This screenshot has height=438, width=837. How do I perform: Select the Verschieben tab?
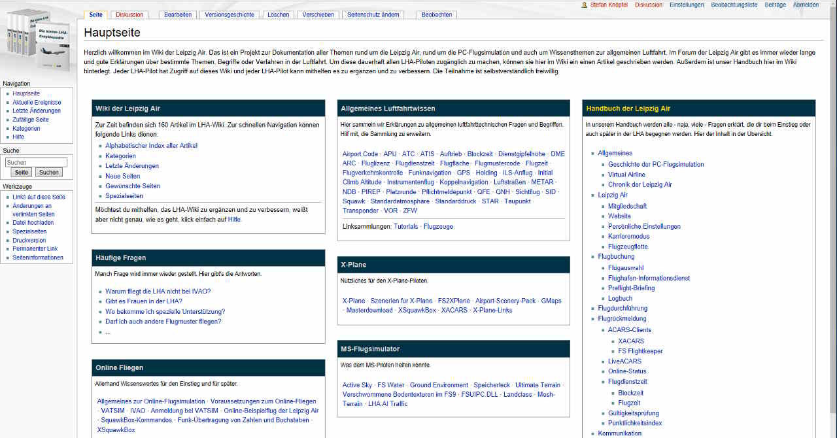318,14
